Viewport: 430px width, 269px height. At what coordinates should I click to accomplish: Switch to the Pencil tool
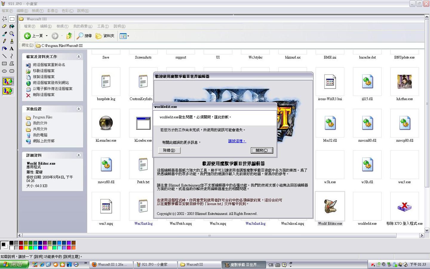coord(4,41)
